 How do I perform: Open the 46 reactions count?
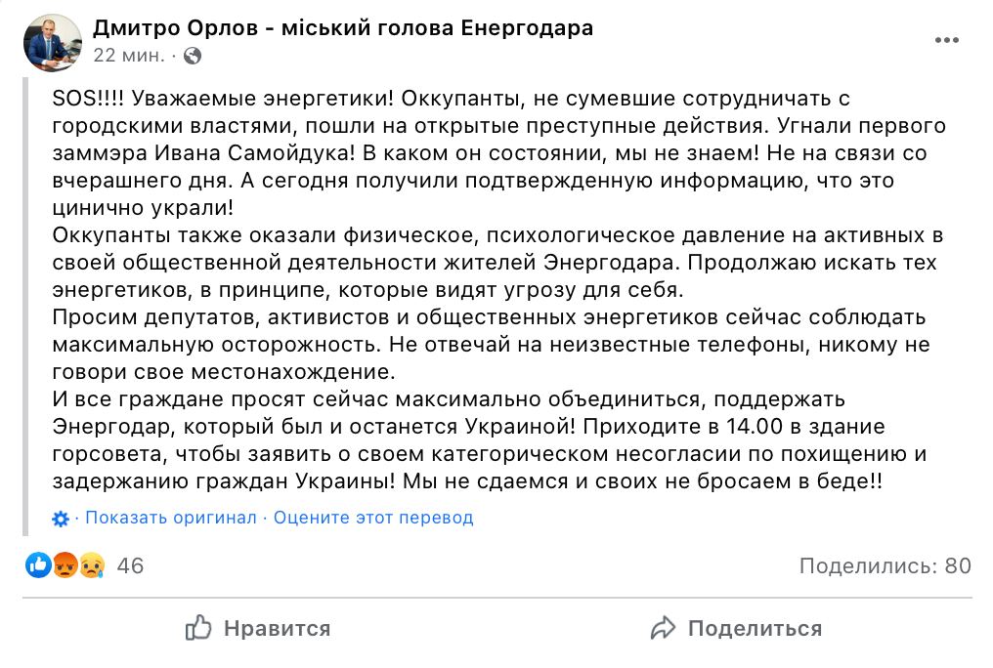[x=130, y=565]
